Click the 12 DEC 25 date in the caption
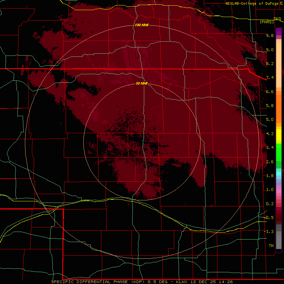Image resolution: width=284 pixels, height=284 pixels. click(x=204, y=282)
